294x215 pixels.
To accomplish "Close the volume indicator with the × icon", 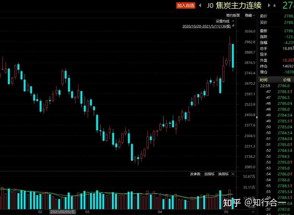I will pos(233,174).
